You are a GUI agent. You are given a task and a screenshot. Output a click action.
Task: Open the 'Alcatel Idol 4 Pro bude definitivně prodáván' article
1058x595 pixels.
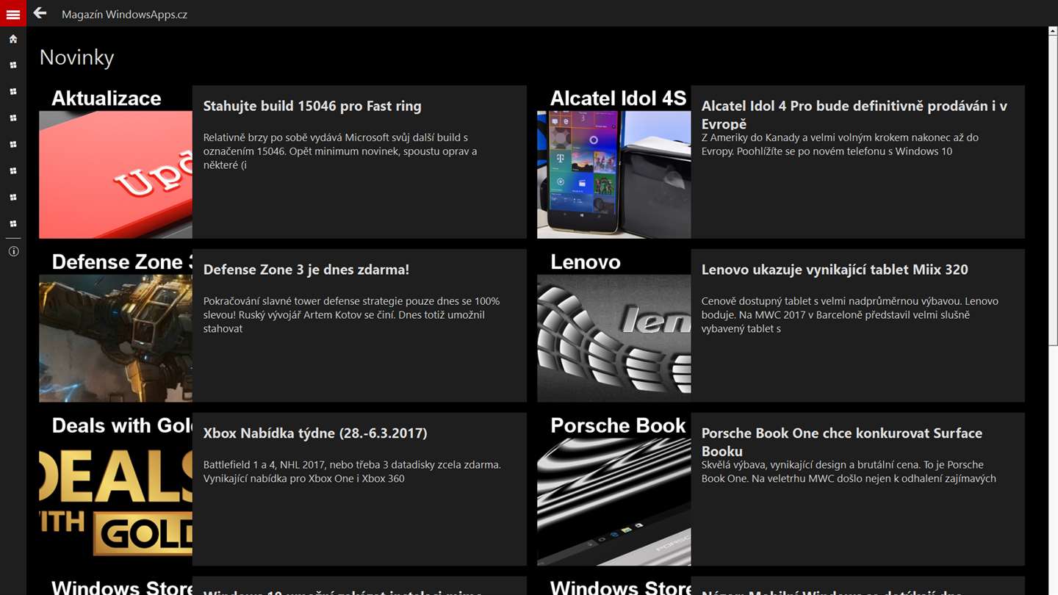854,115
